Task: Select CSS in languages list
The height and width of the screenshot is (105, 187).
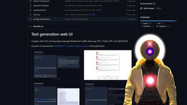Action: [159, 24]
